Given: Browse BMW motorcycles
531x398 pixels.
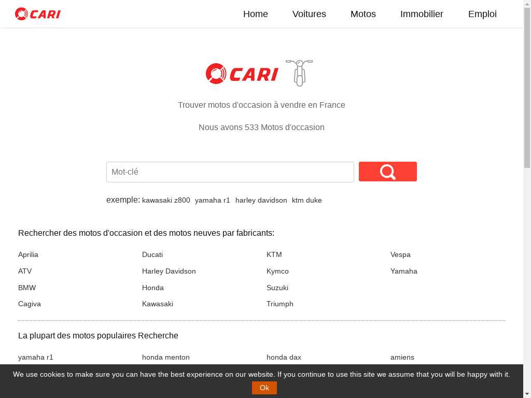Looking at the screenshot, I should coord(27,288).
